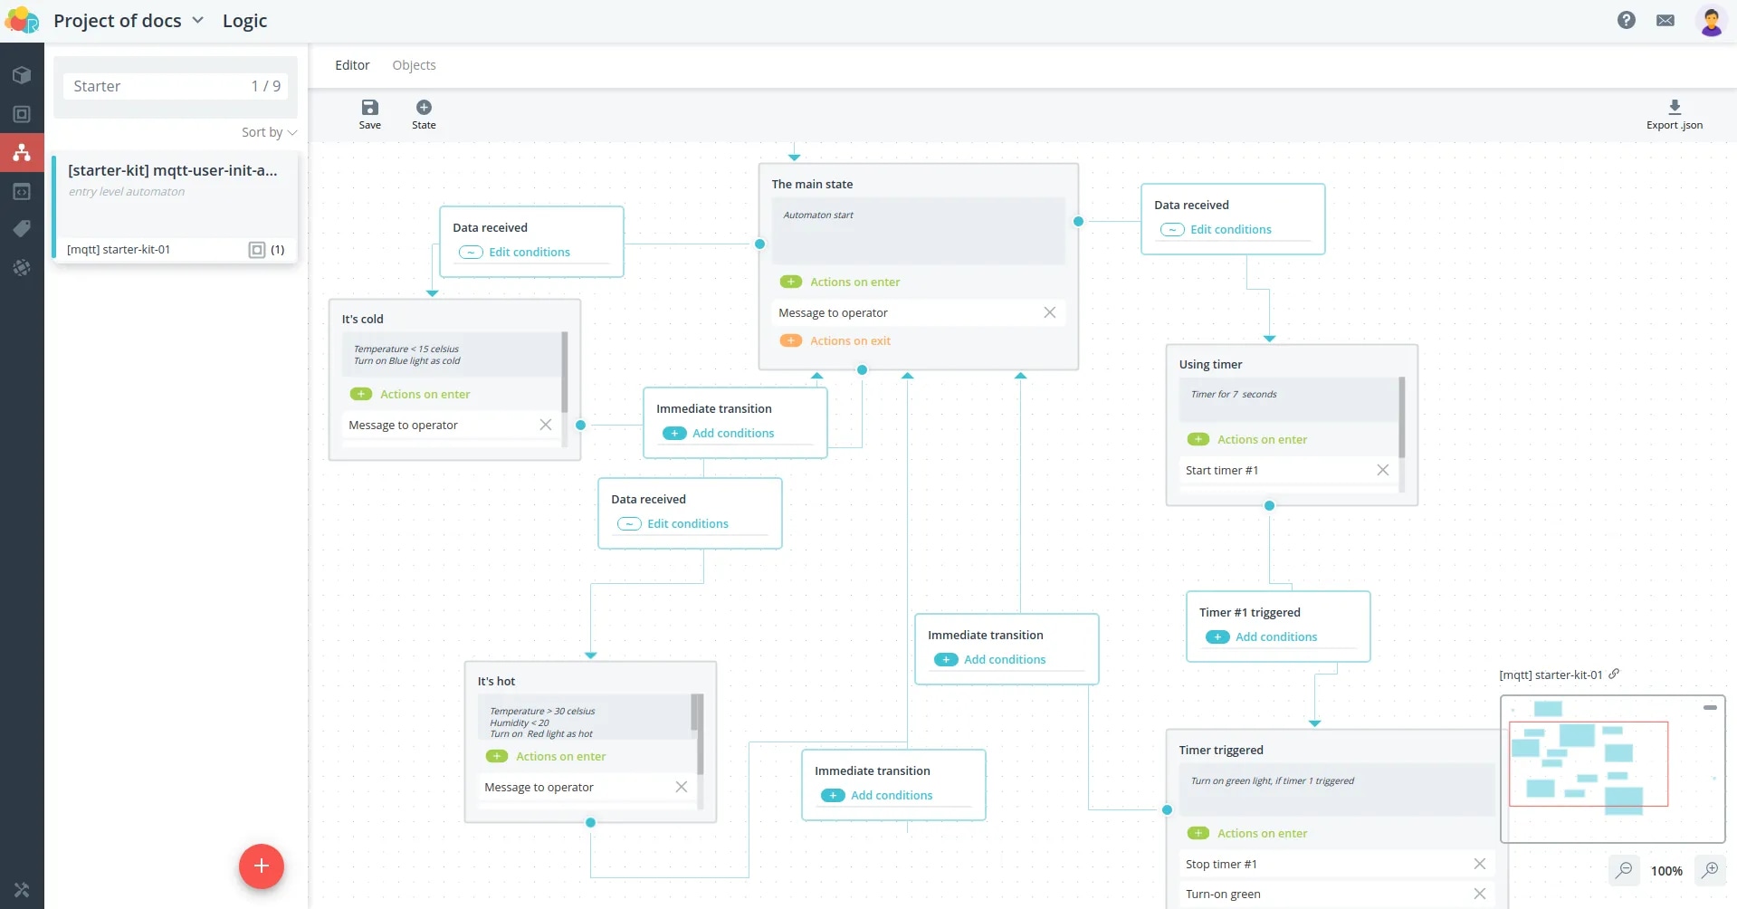This screenshot has height=909, width=1737.
Task: Zoom out with the magnifier minus icon
Action: [x=1625, y=870]
